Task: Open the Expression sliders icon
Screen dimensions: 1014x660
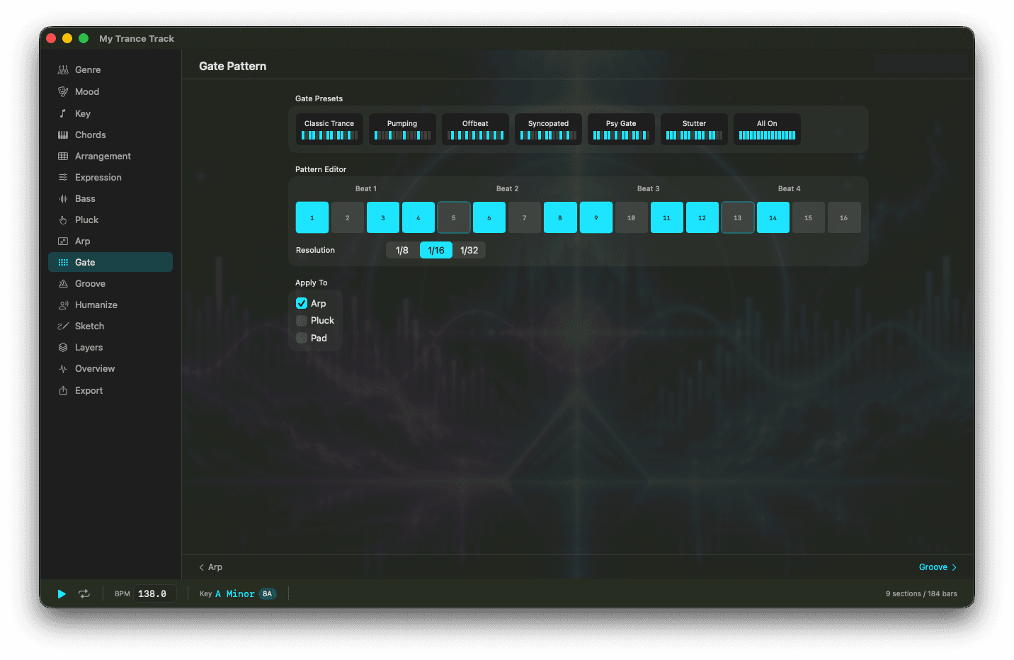Action: click(63, 178)
